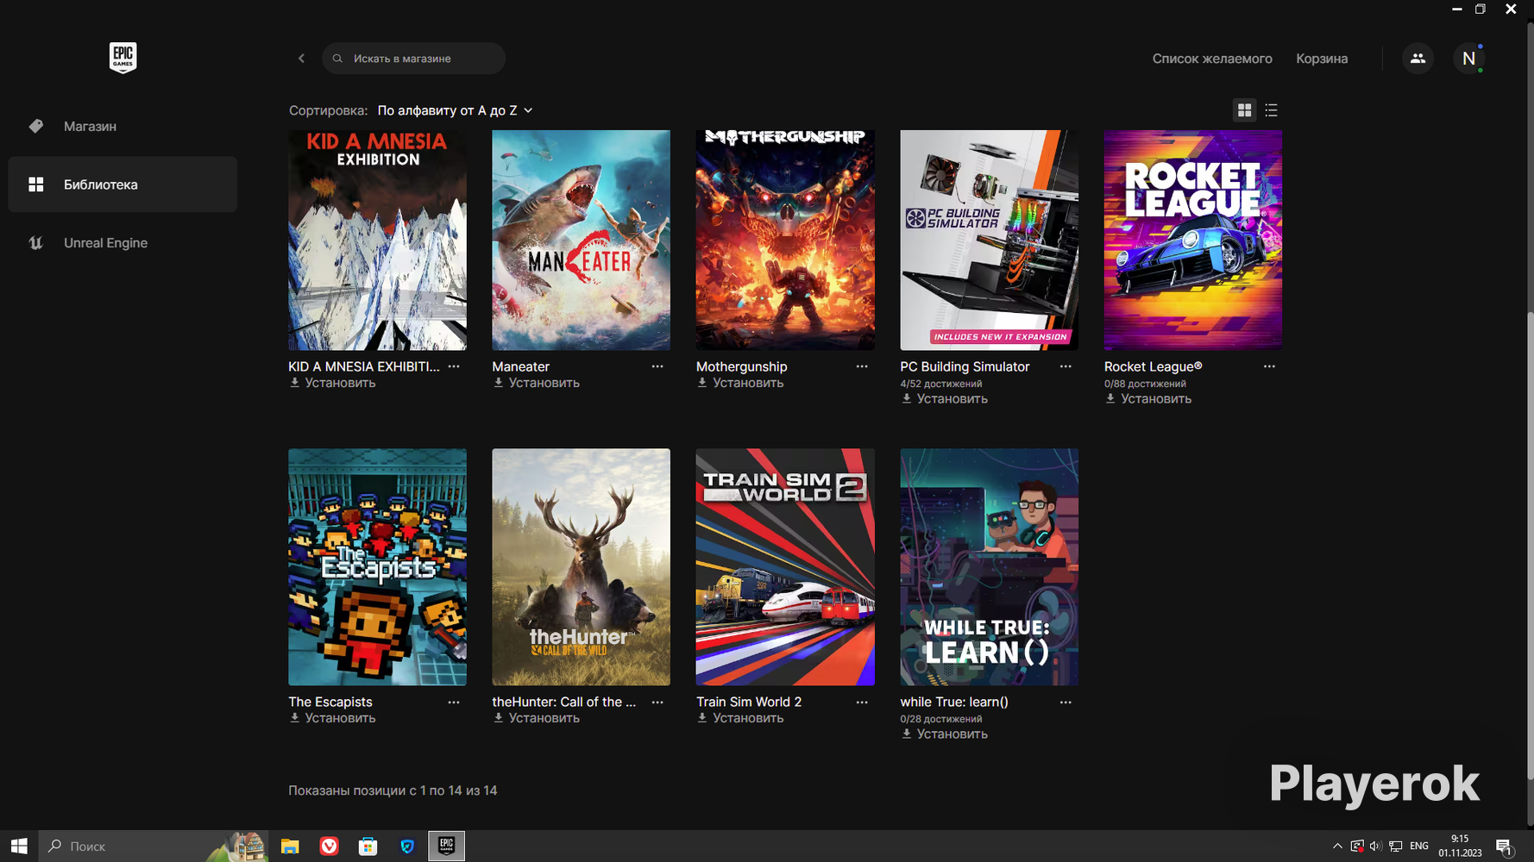Switch the ENG keyboard language indicator
Viewport: 1534px width, 862px height.
pyautogui.click(x=1419, y=846)
